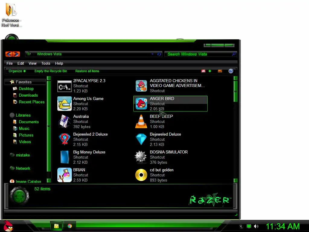Select the BEEP BEEP traffic cone icon
The width and height of the screenshot is (309, 232).
point(141,121)
